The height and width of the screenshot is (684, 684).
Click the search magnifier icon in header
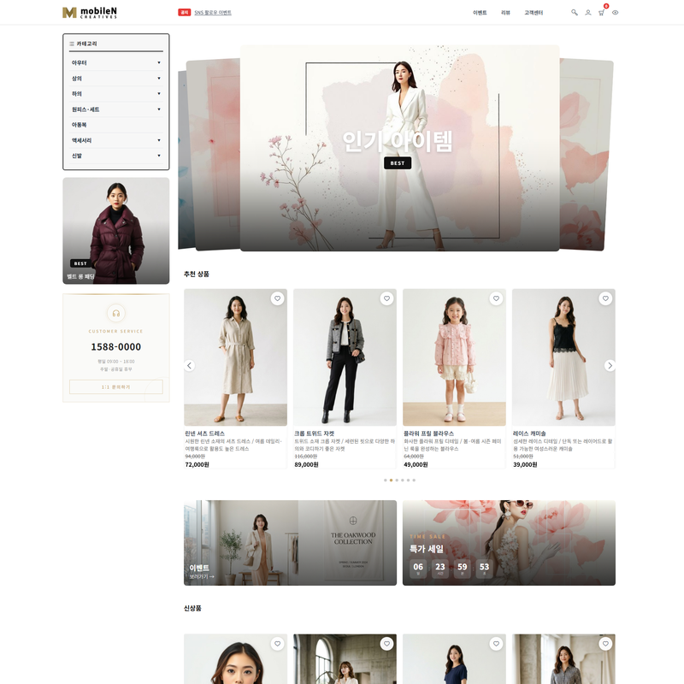coord(575,13)
